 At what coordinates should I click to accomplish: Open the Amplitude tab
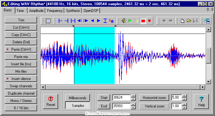tap(36, 11)
